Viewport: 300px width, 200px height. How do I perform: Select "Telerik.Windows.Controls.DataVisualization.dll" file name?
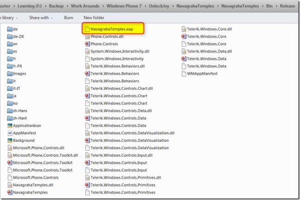[x=132, y=133]
